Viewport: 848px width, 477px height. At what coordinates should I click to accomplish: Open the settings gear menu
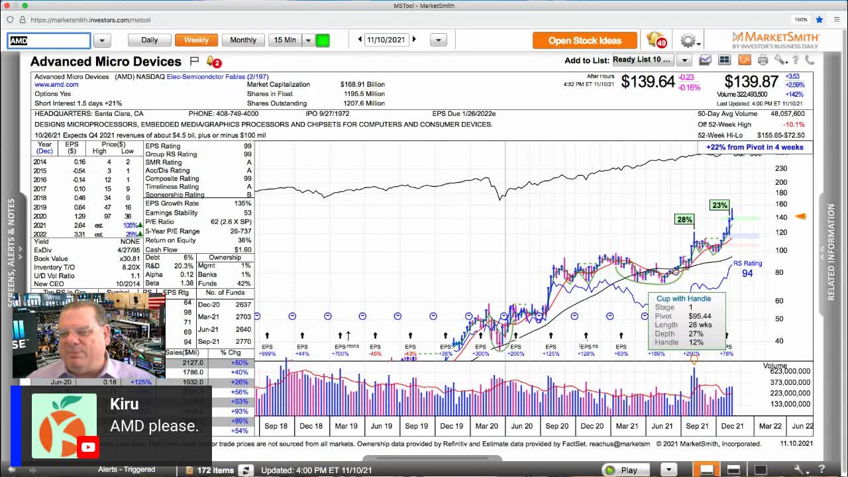pos(689,40)
